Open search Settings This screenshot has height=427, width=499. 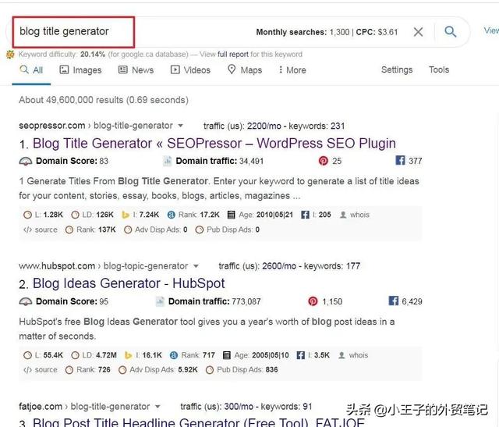pos(397,69)
